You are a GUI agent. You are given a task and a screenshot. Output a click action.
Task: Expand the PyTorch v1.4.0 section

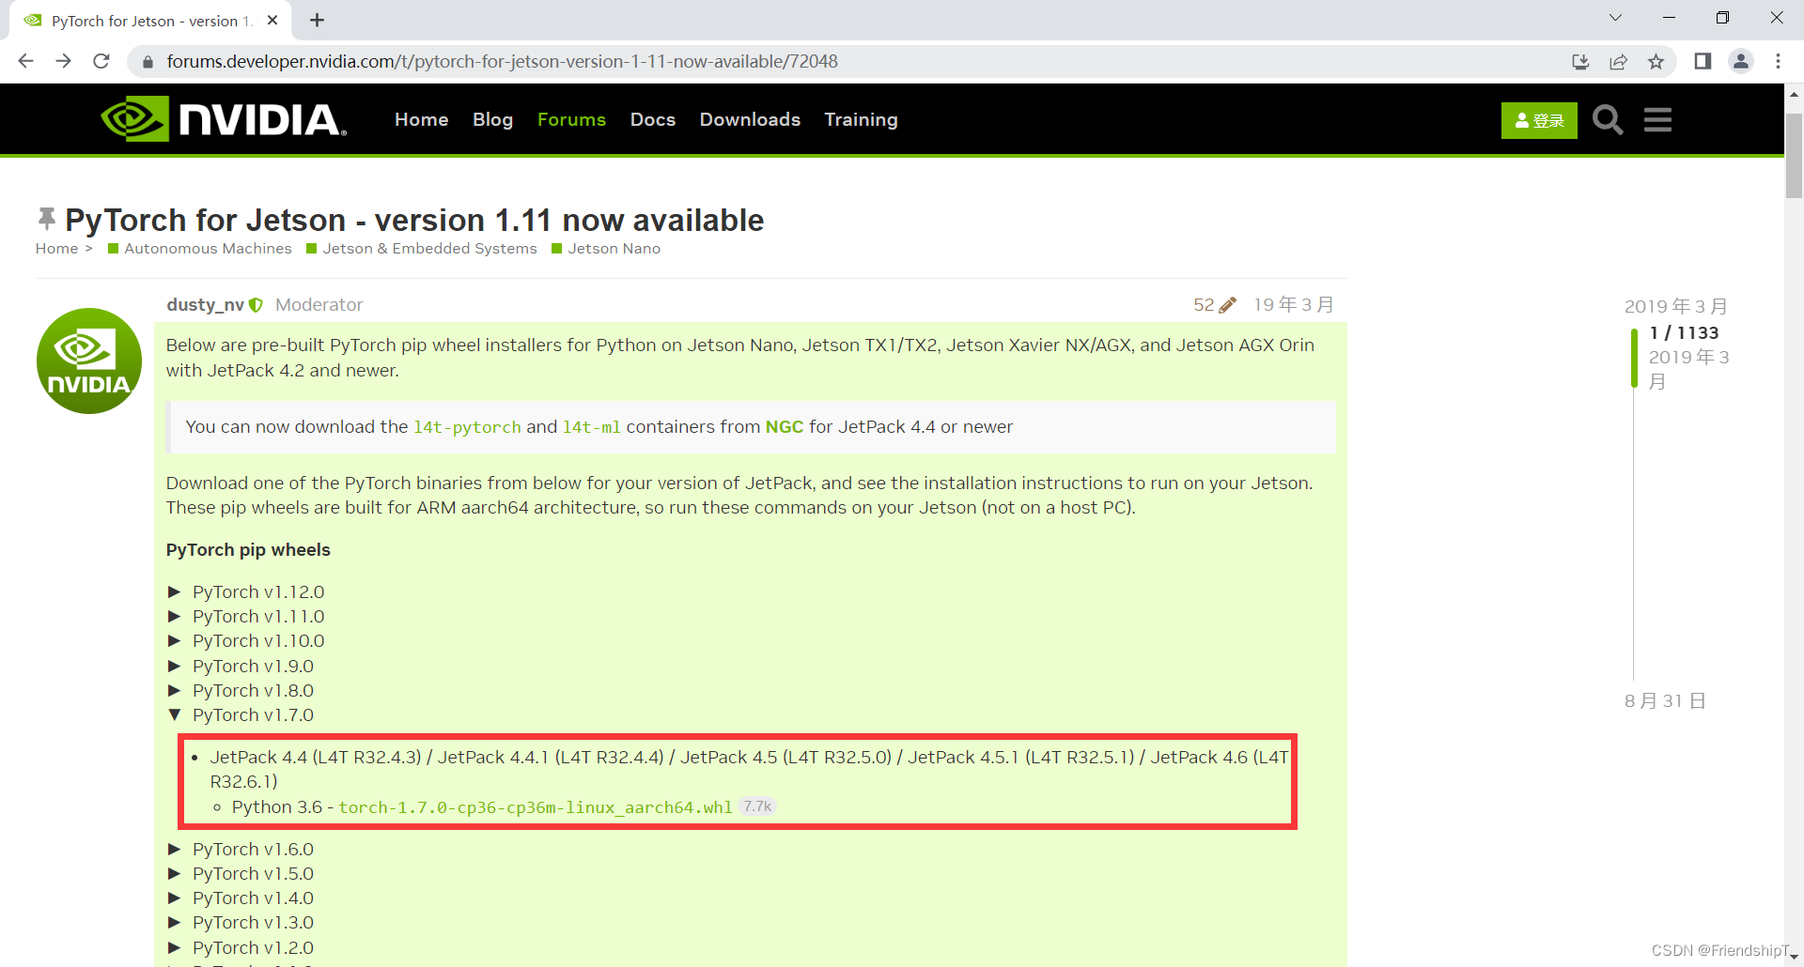241,898
